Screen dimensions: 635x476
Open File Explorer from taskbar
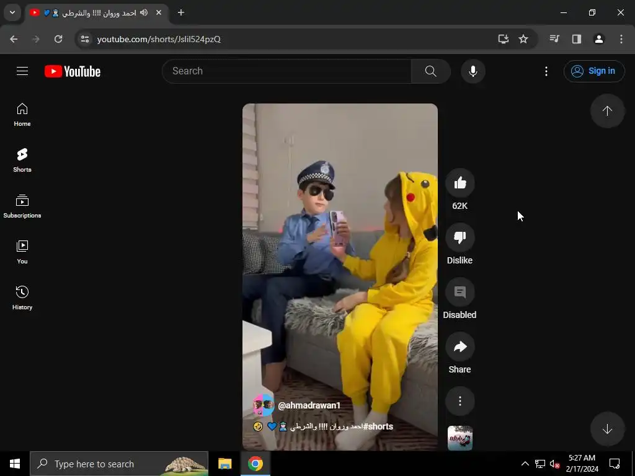tap(224, 464)
